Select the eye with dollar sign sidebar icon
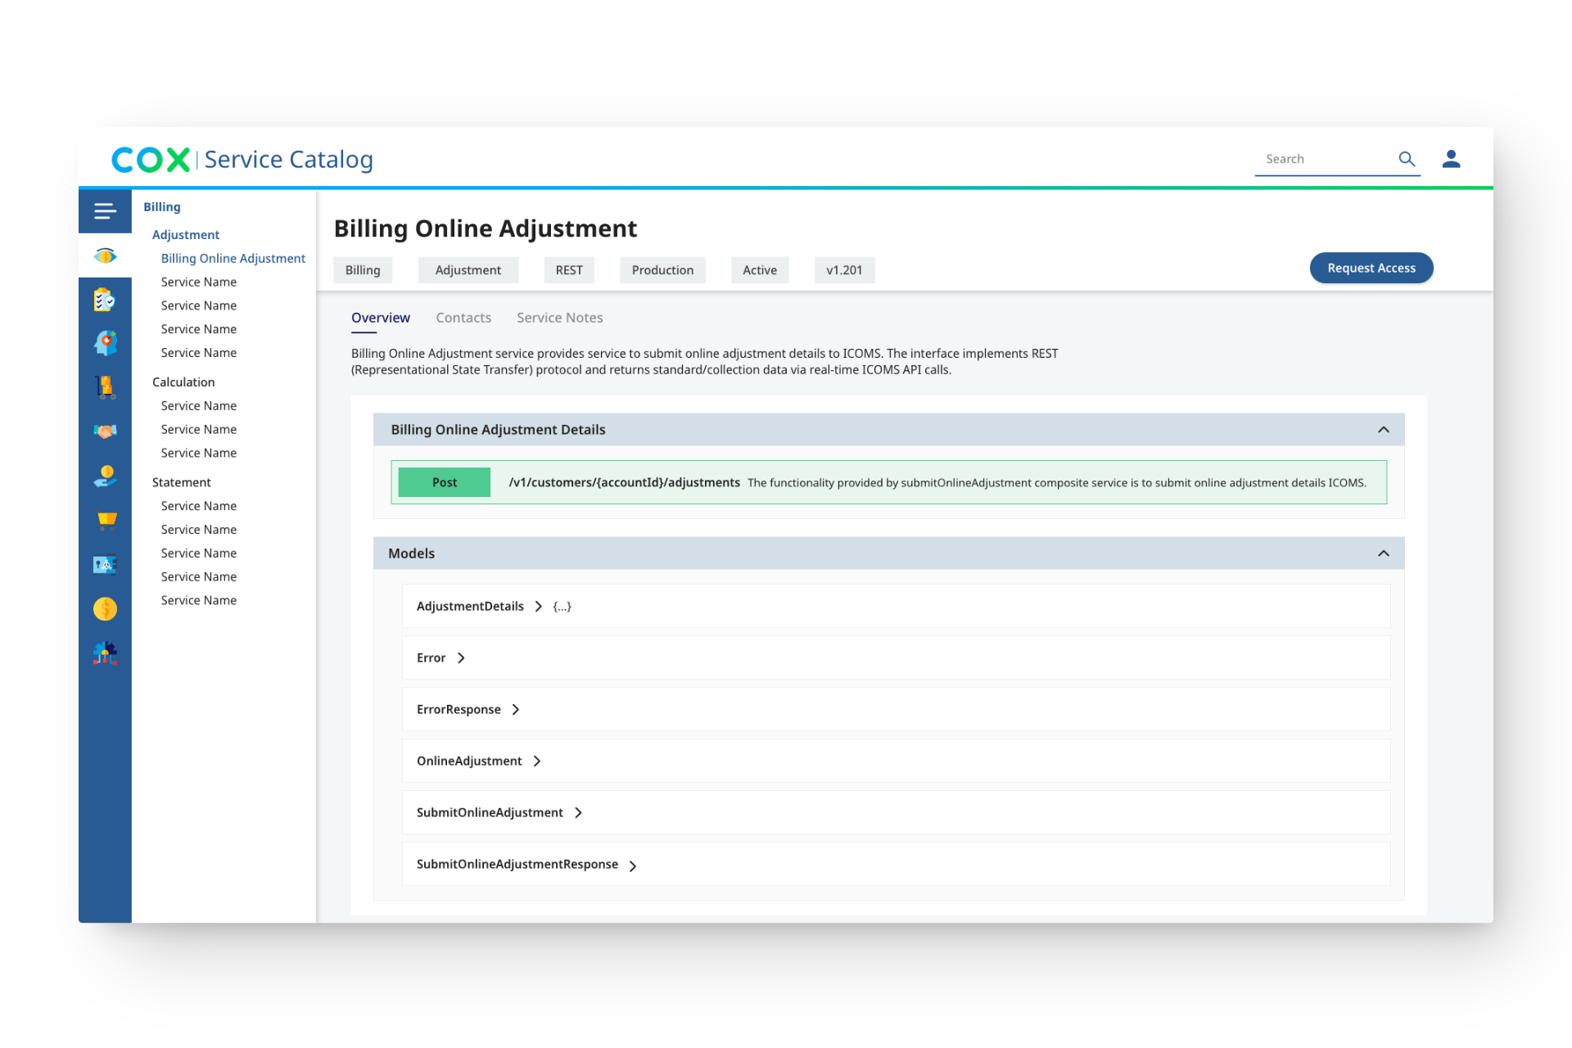 105,255
